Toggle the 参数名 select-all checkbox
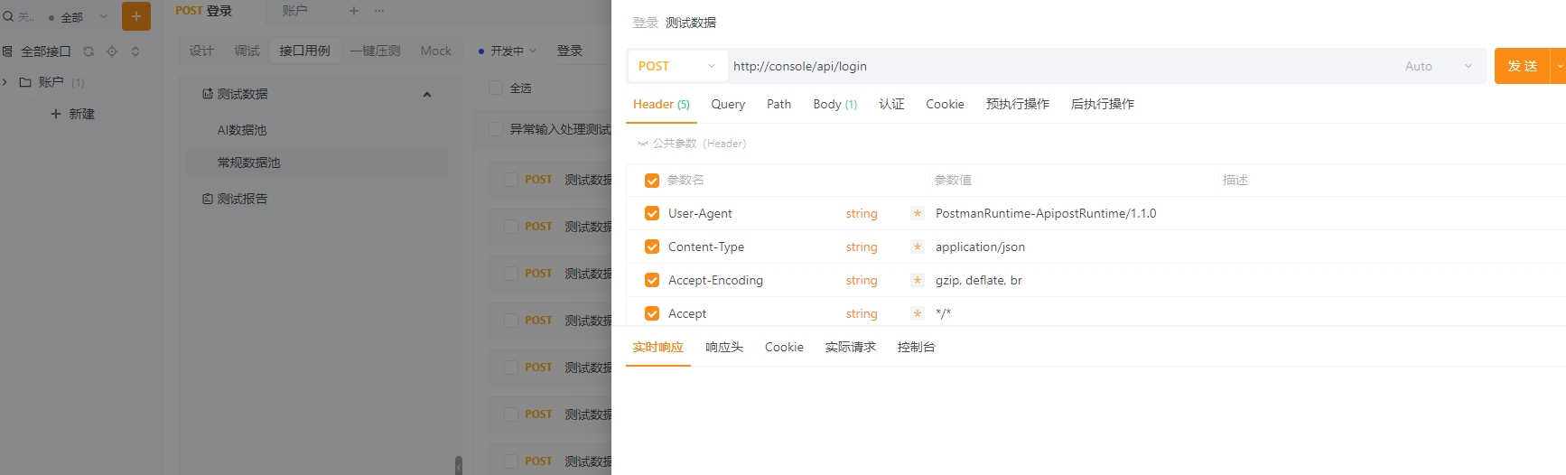The height and width of the screenshot is (475, 1566). (x=652, y=181)
